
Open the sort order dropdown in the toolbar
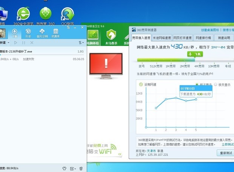tap(81, 43)
